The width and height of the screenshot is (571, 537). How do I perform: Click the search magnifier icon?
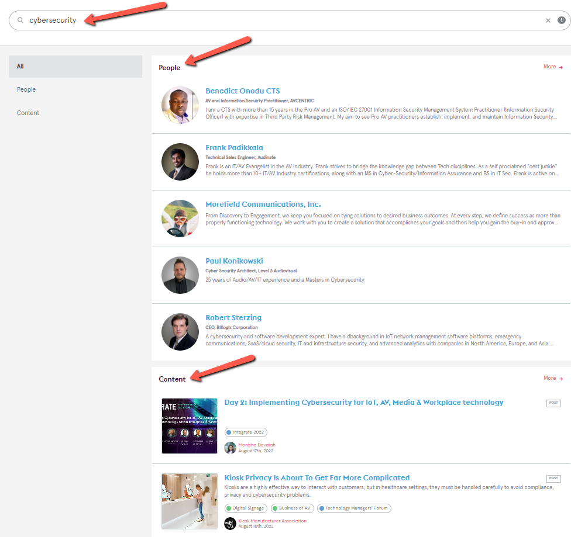coord(20,20)
